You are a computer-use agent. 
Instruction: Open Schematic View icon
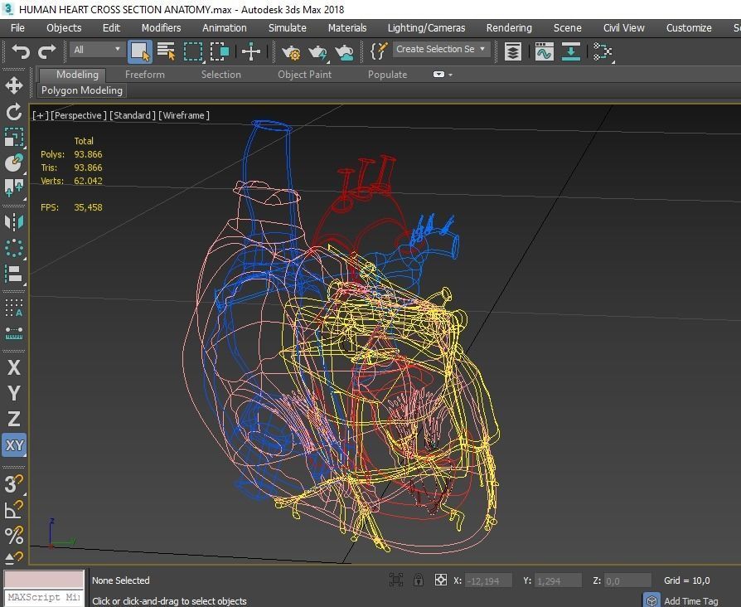click(603, 51)
